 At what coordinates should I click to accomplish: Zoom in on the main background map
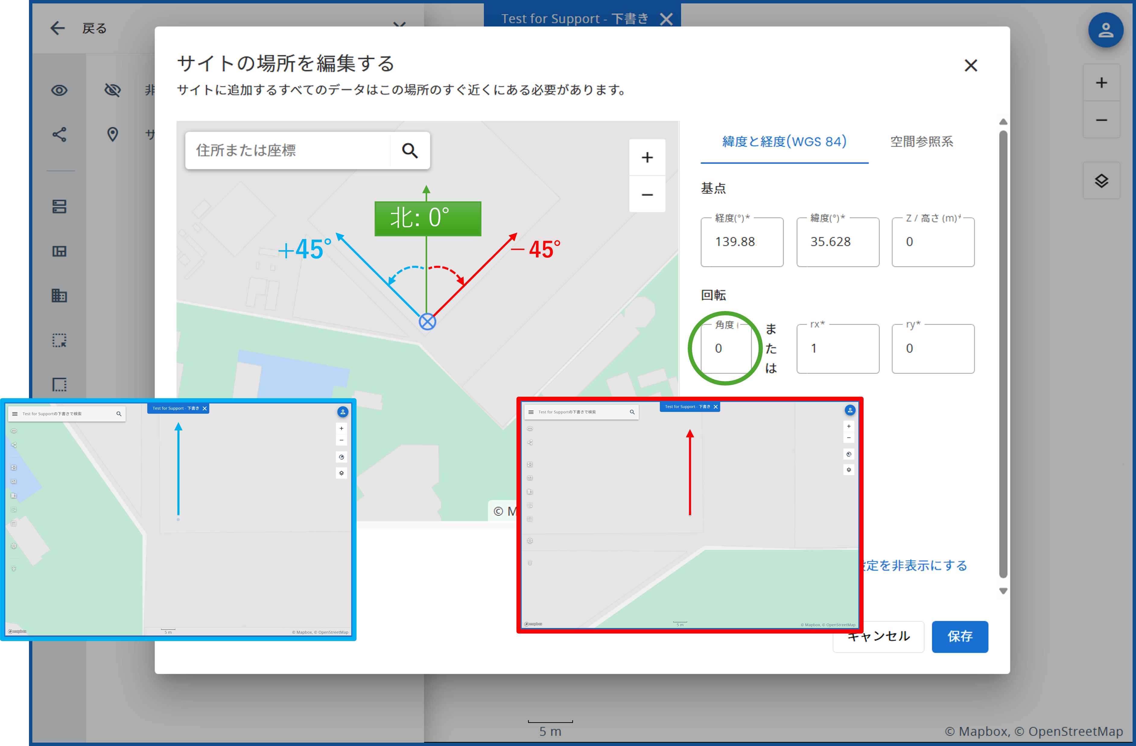tap(1101, 83)
